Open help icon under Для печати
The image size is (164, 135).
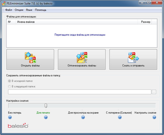46,117
